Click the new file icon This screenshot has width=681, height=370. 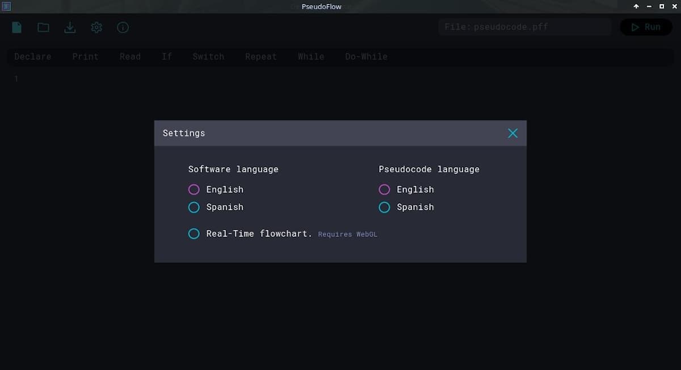tap(17, 27)
